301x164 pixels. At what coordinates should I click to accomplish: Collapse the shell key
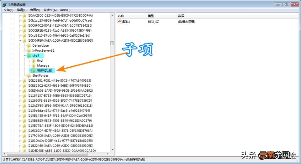point(24,56)
